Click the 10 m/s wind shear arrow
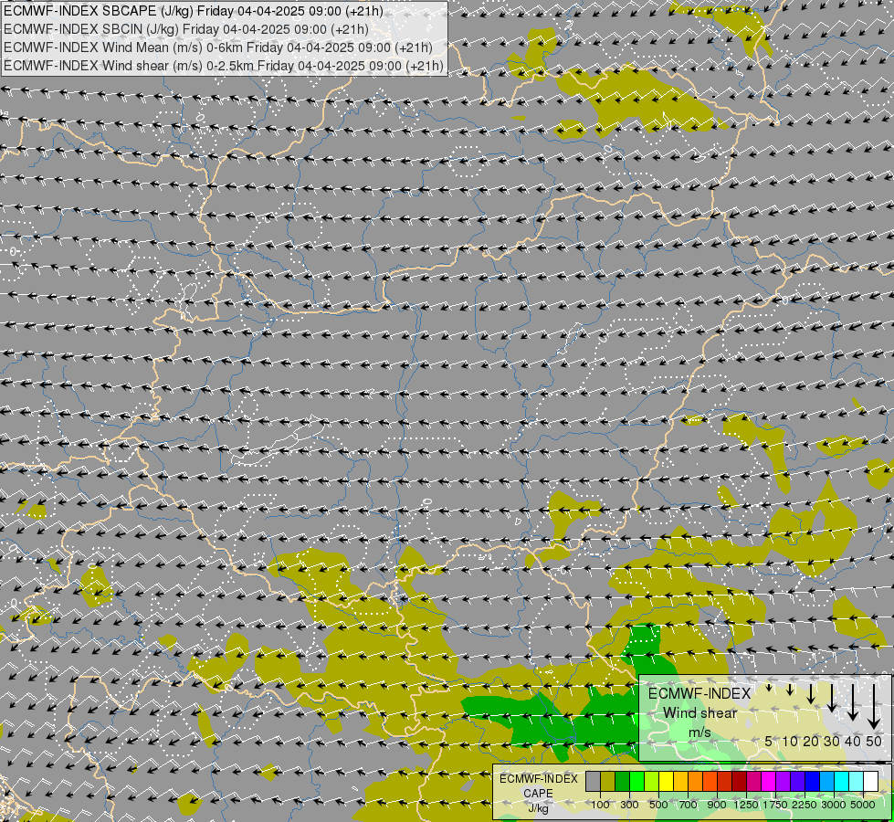894x822 pixels. (x=790, y=690)
